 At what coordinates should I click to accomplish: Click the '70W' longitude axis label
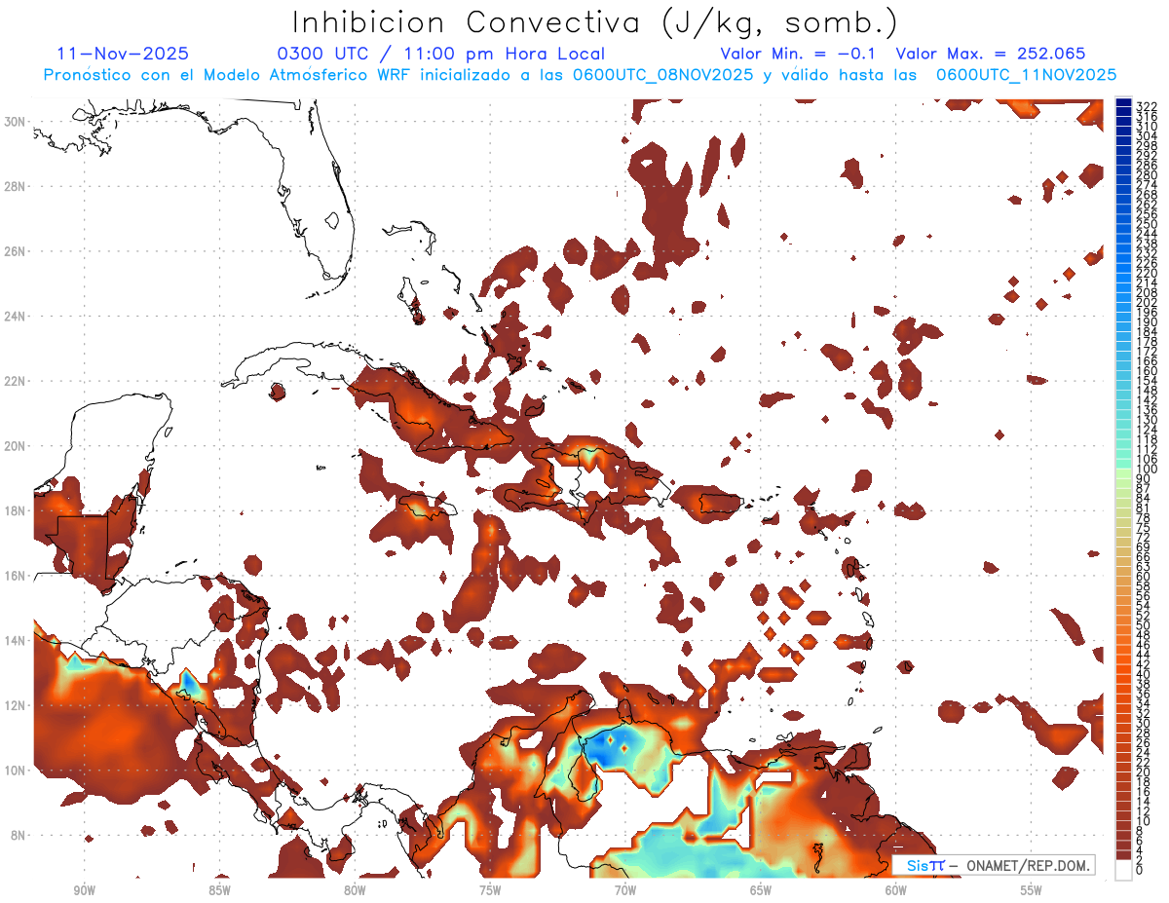(625, 889)
